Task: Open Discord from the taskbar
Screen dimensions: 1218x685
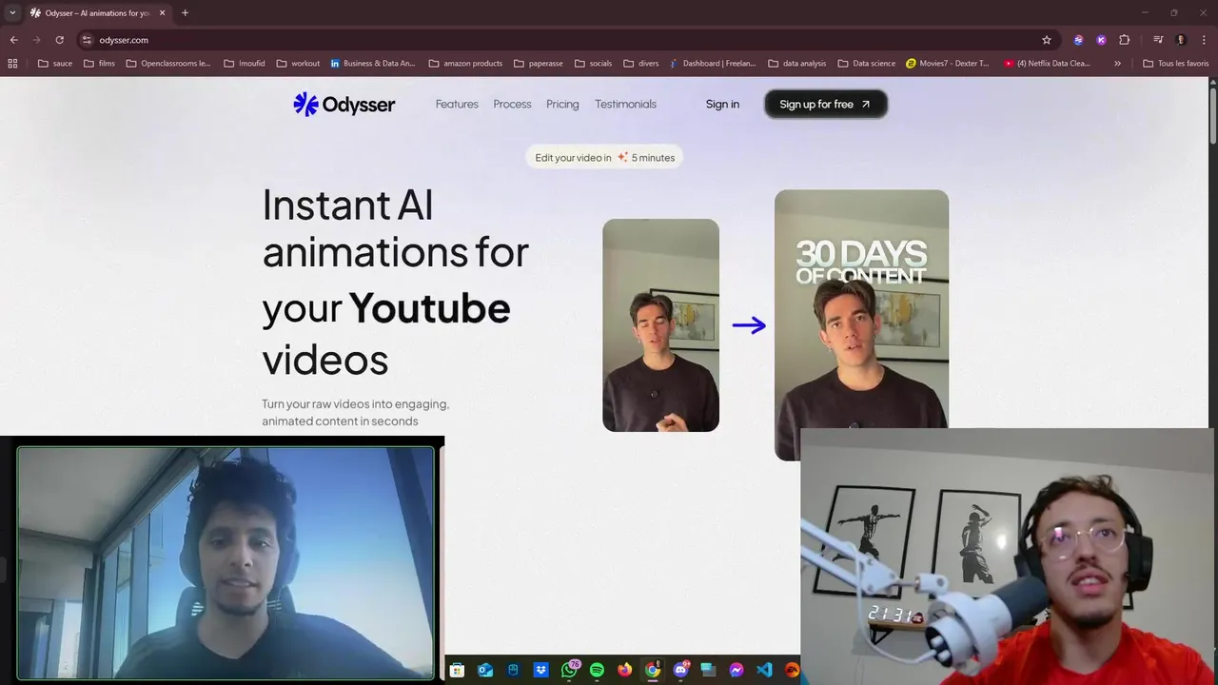Action: click(x=680, y=670)
